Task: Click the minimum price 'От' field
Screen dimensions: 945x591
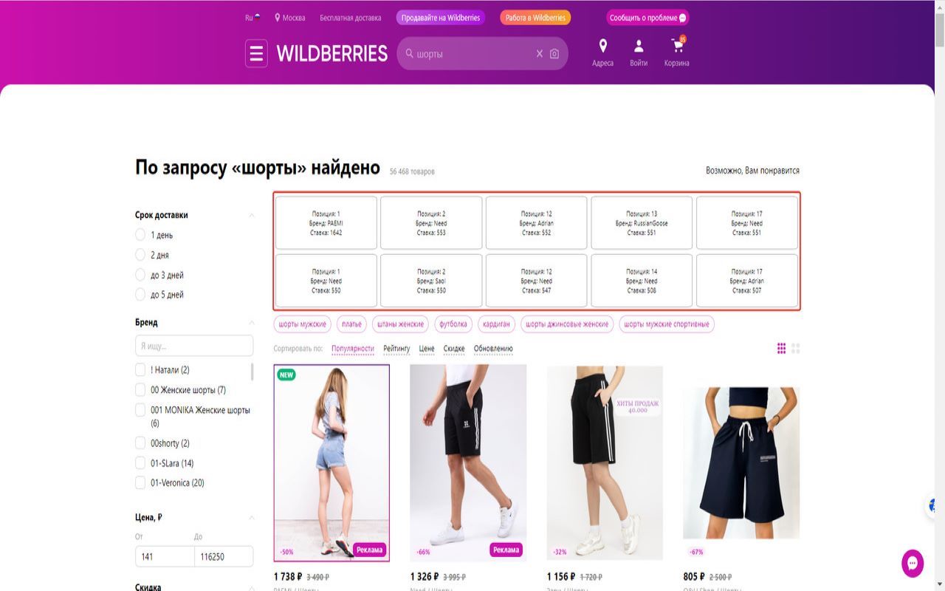Action: coord(165,556)
